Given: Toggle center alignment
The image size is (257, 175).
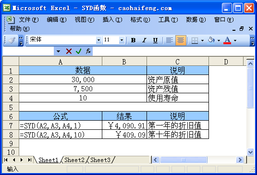Looking at the screenshot, I should point(181,40).
